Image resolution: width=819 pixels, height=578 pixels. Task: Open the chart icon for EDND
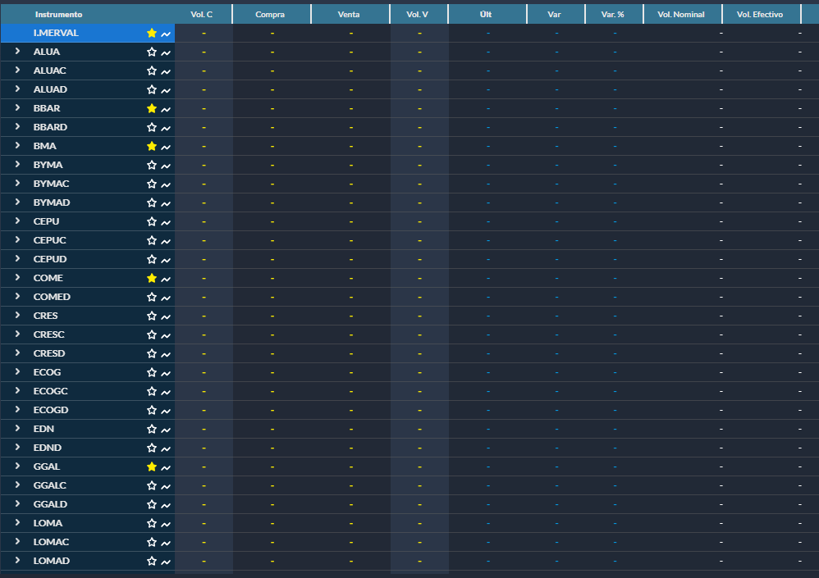[x=166, y=448]
